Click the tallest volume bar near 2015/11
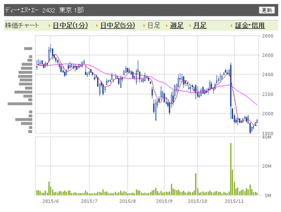 click(231, 169)
